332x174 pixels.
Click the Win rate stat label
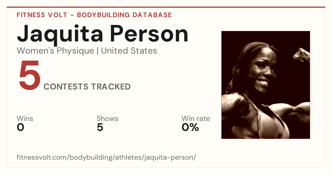[196, 118]
